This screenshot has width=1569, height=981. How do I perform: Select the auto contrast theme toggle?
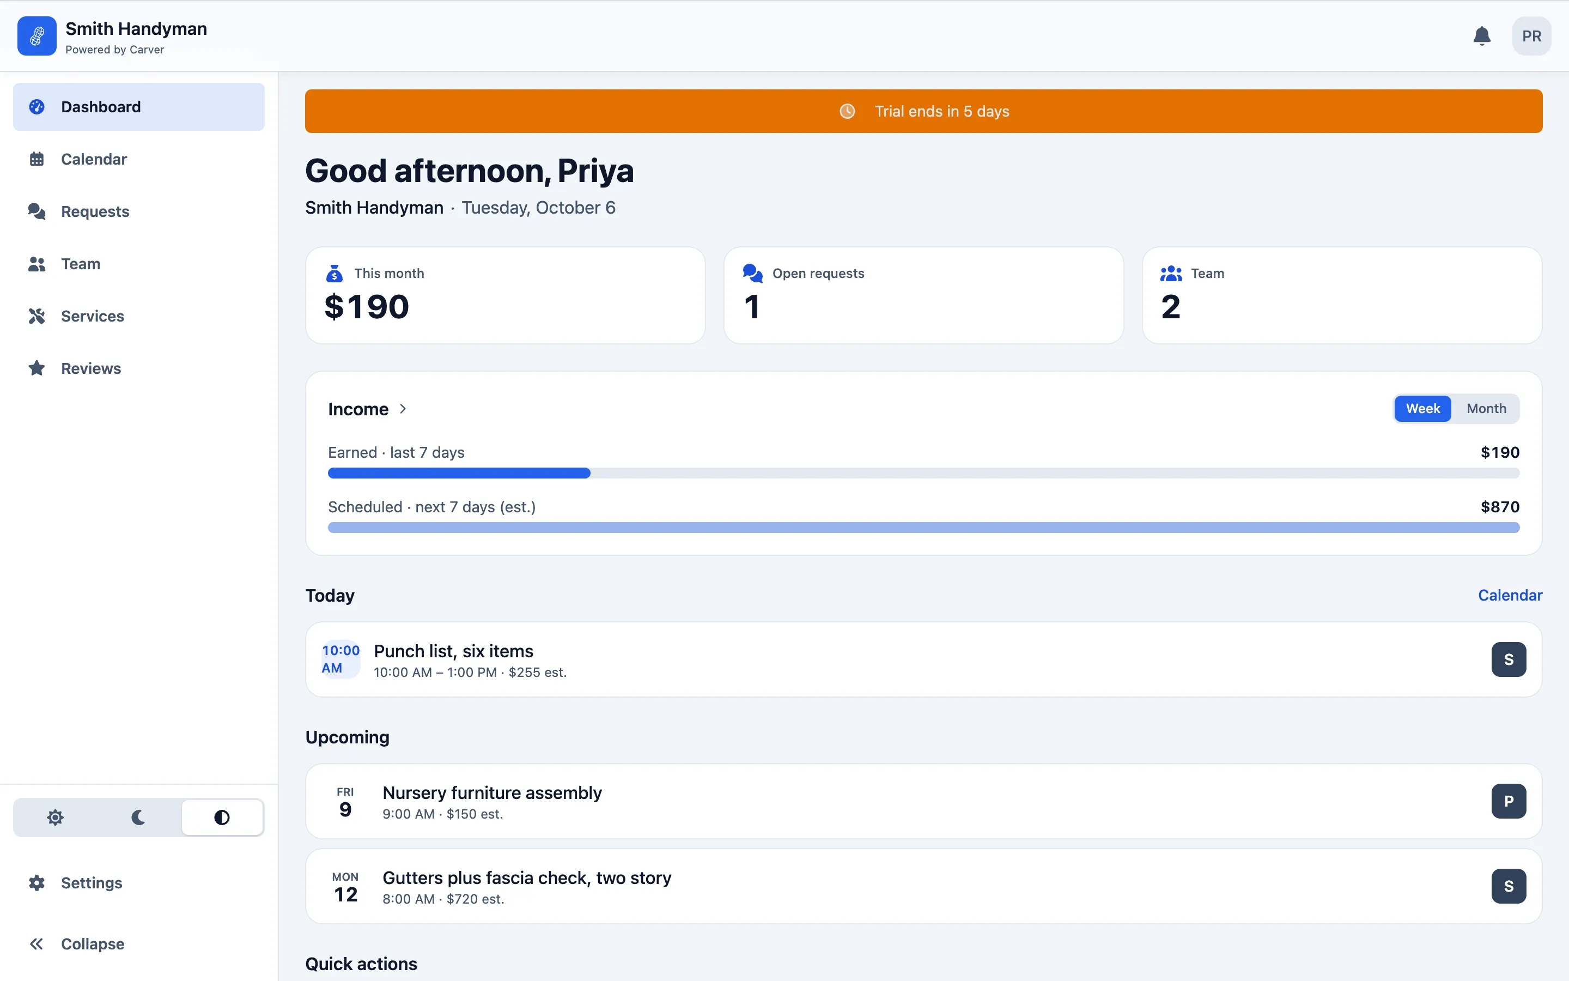tap(222, 818)
